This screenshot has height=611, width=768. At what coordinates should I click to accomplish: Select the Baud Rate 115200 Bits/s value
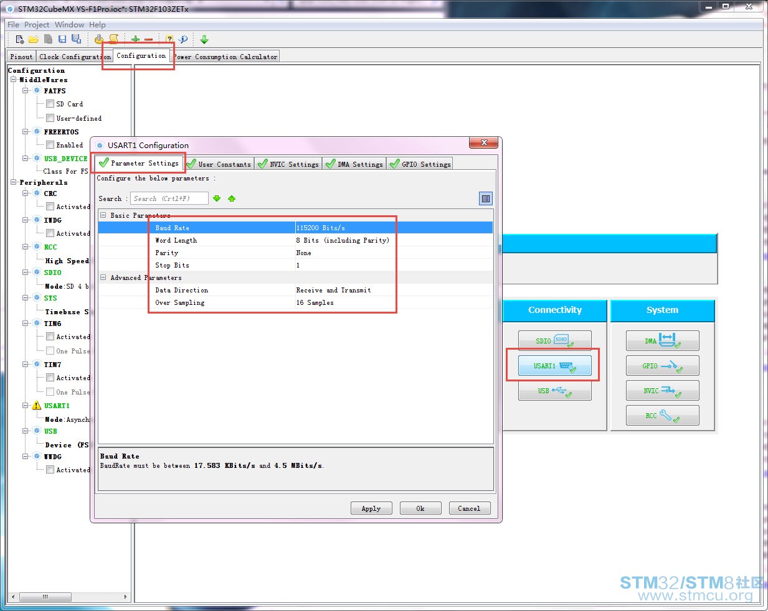(394, 228)
